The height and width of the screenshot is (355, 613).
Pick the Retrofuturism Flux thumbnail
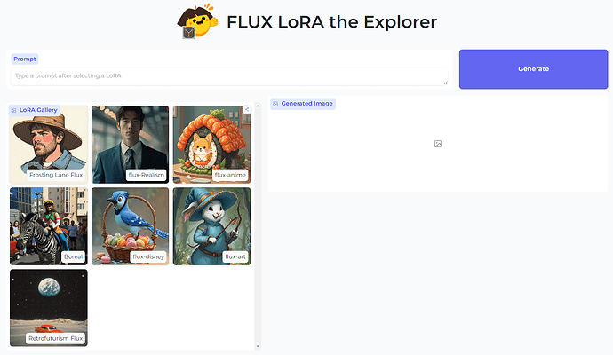pyautogui.click(x=49, y=308)
